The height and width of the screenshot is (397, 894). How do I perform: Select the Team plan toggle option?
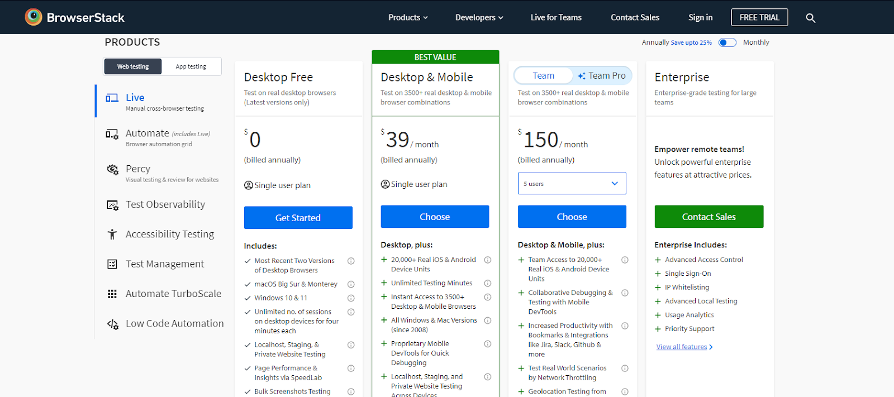tap(544, 75)
